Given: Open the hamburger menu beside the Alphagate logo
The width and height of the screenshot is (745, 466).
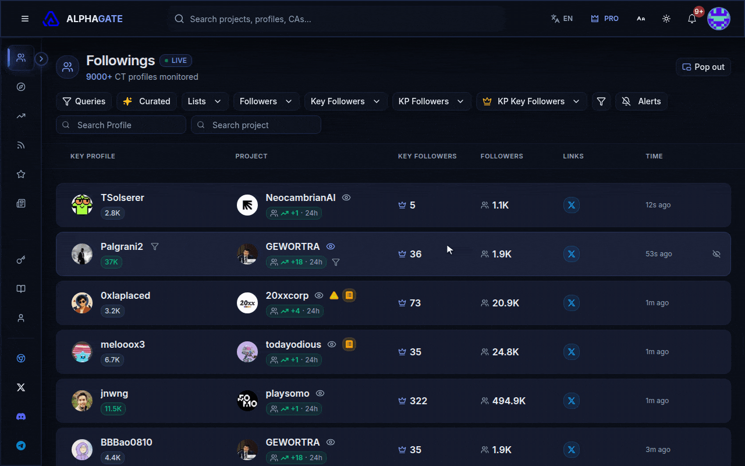Looking at the screenshot, I should [x=25, y=19].
